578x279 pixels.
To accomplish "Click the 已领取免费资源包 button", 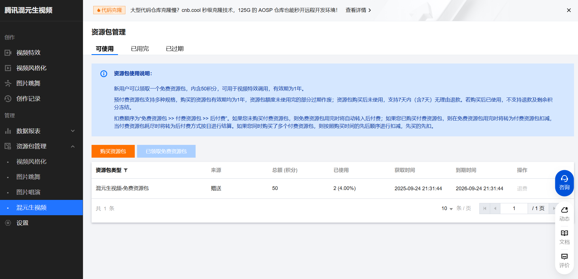I will pos(166,151).
